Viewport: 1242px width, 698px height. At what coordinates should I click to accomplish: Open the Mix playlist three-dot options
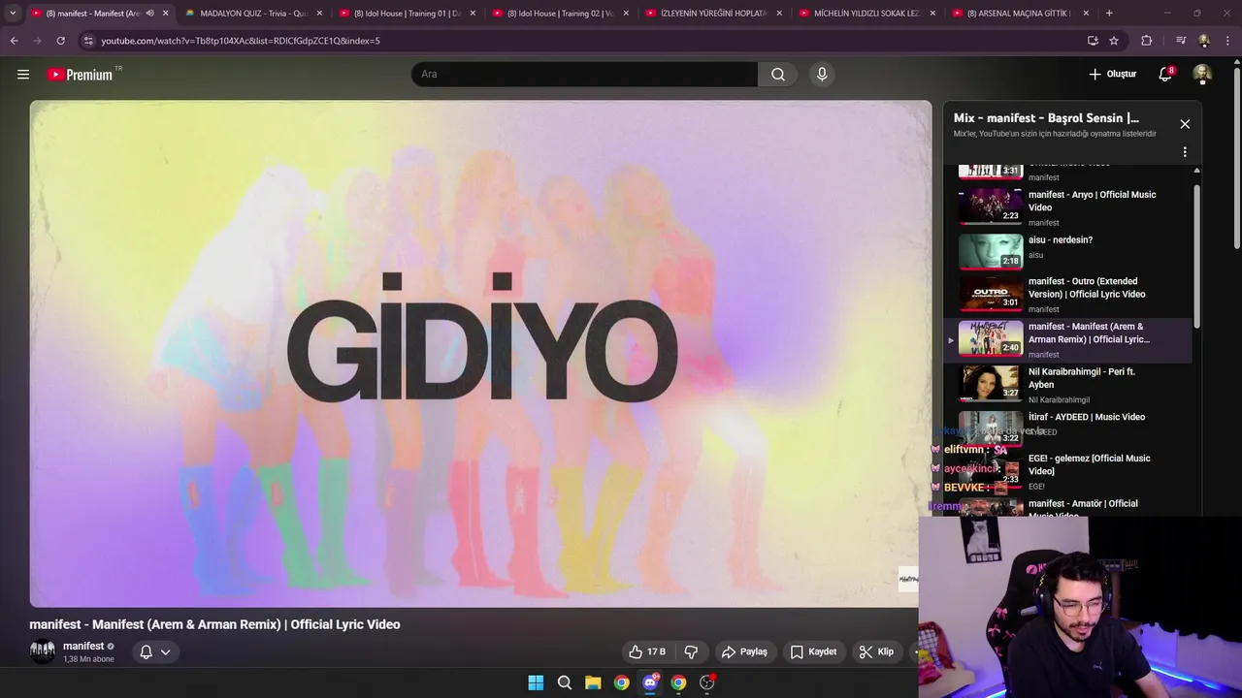(1185, 152)
